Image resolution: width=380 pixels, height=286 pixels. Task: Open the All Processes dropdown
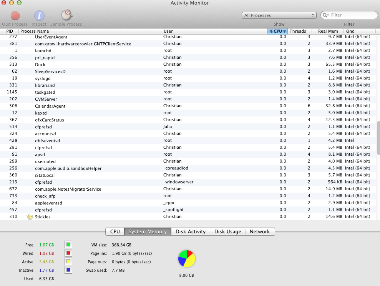(279, 15)
